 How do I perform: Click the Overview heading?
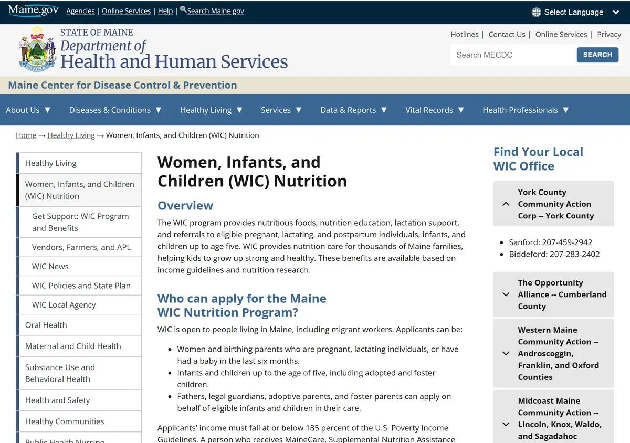click(x=185, y=205)
